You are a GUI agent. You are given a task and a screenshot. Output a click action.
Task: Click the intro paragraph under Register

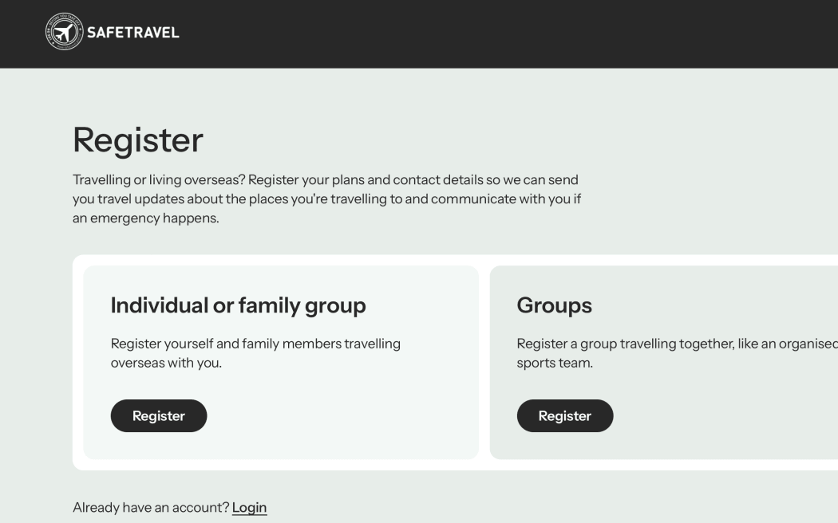point(327,199)
